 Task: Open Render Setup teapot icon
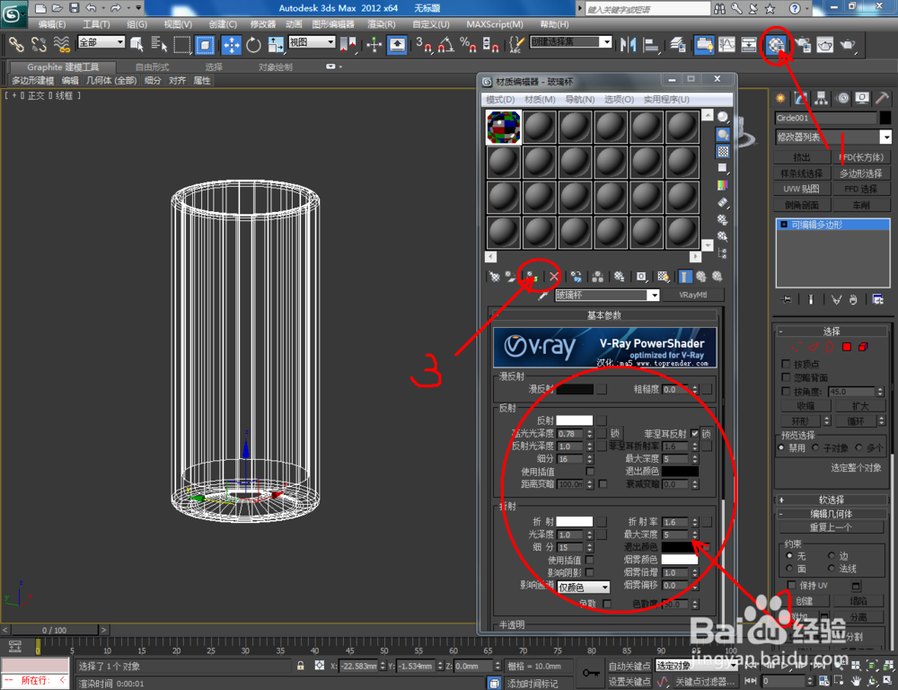[804, 45]
